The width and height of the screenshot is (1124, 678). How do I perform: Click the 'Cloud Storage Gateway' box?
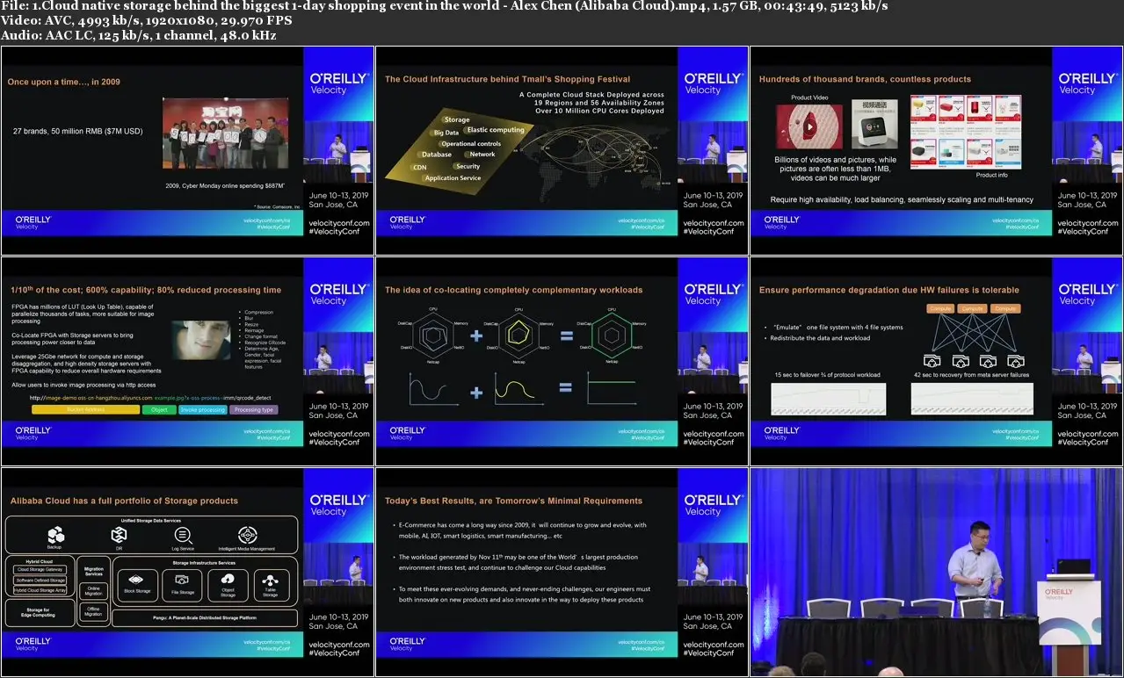[40, 570]
